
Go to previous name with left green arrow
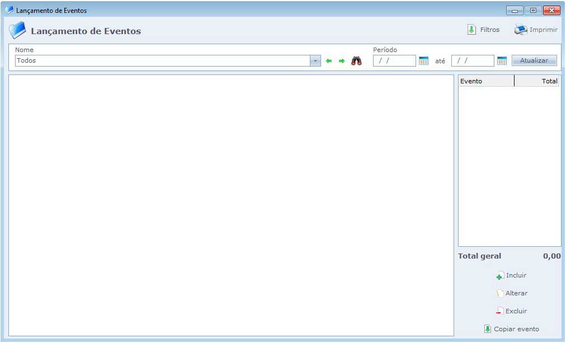pos(329,61)
